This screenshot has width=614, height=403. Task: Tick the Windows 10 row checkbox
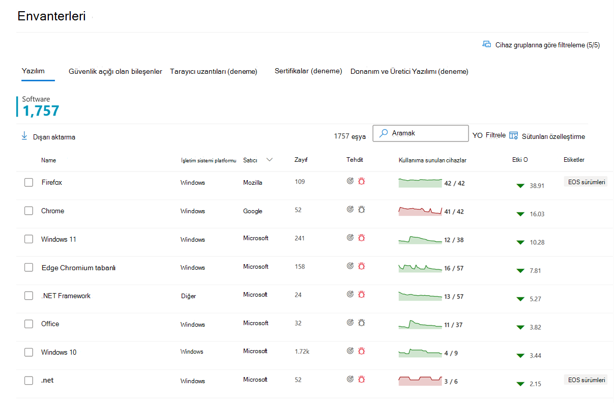point(28,352)
